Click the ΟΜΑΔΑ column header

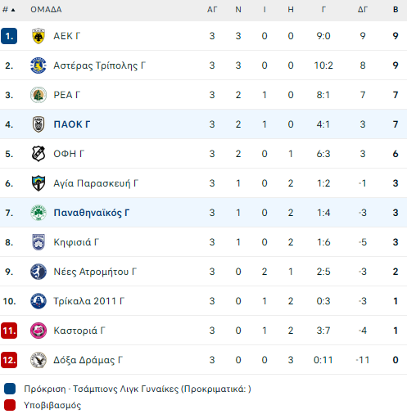(46, 10)
